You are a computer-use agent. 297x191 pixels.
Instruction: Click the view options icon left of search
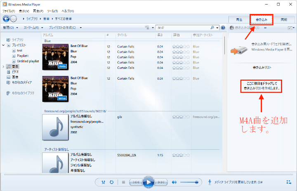(147, 28)
